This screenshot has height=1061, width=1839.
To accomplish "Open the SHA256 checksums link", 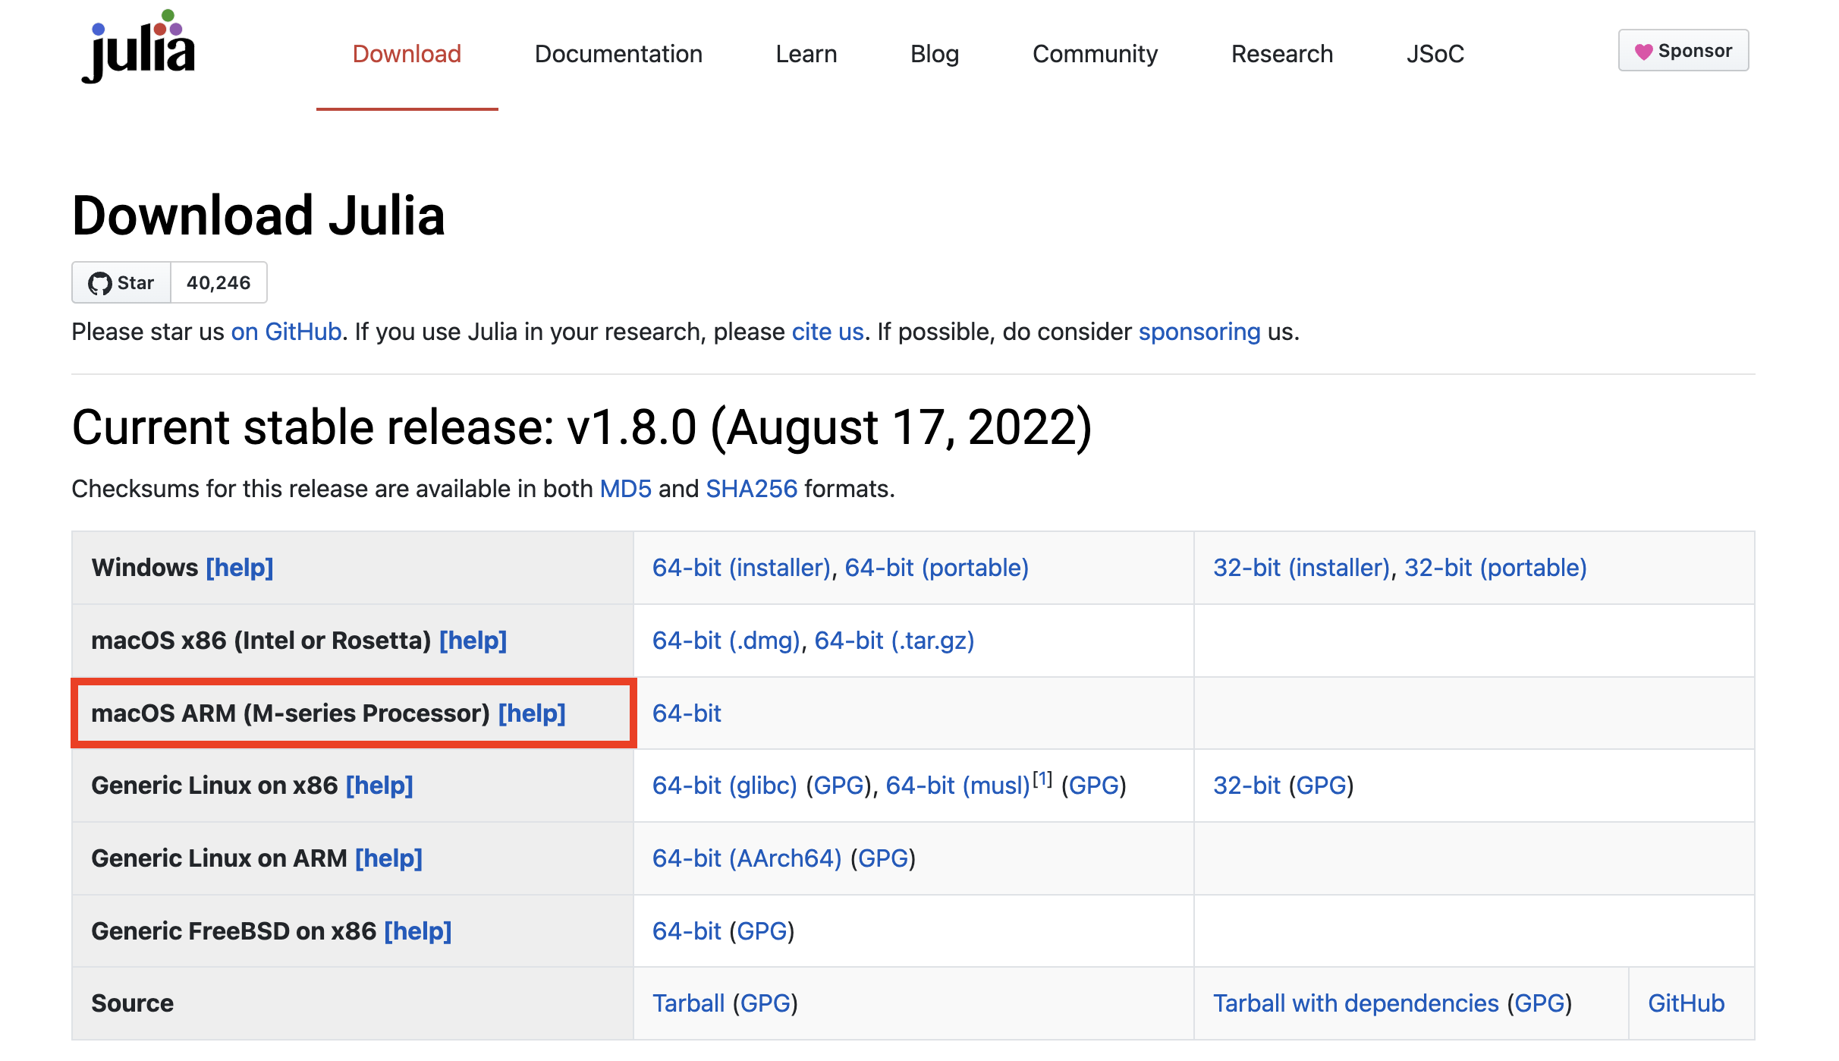I will click(751, 489).
